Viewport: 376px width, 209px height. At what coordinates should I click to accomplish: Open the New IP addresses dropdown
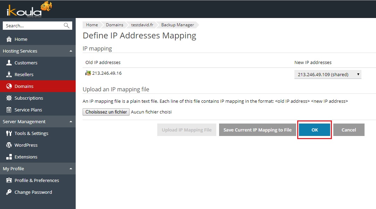pos(328,74)
